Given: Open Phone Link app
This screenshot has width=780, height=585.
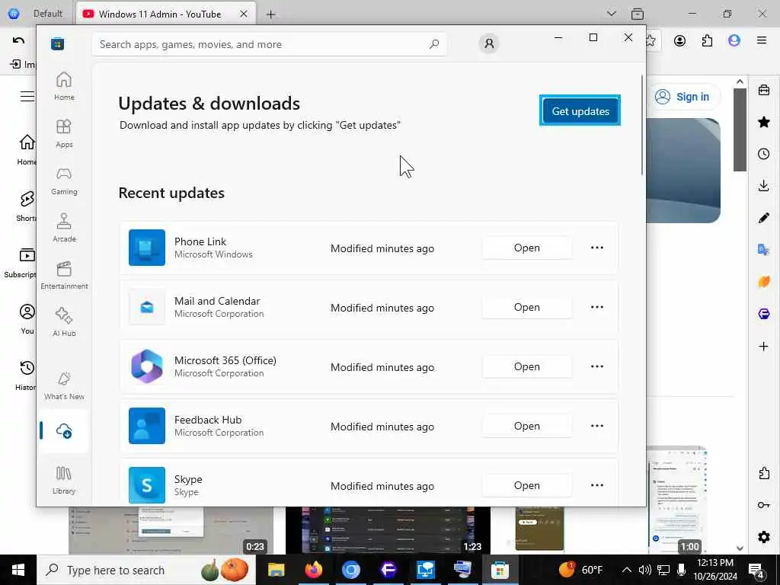Looking at the screenshot, I should (526, 248).
